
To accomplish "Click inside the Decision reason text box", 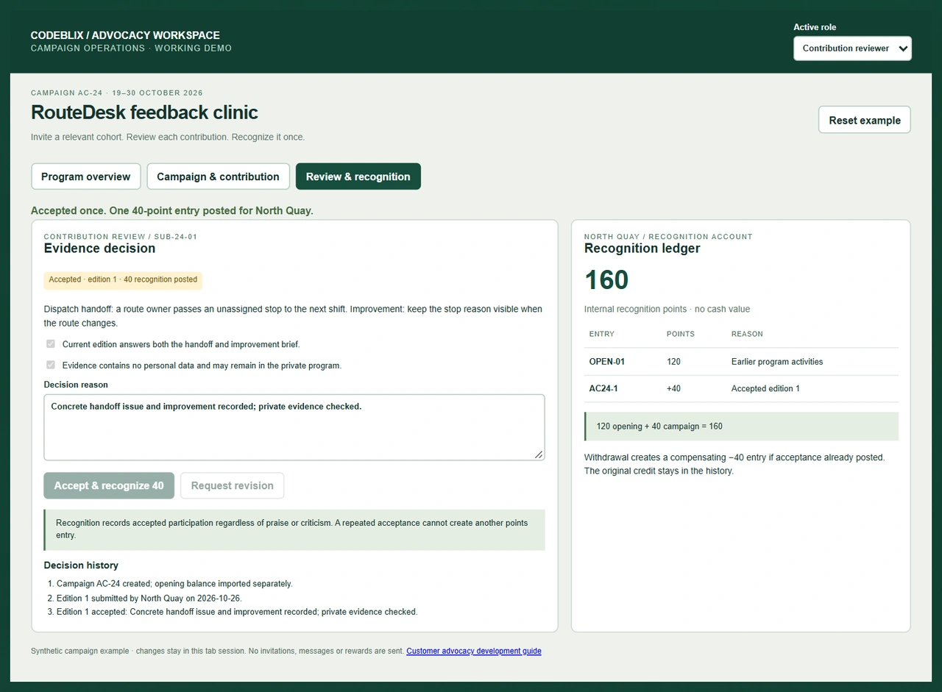I will (x=294, y=427).
